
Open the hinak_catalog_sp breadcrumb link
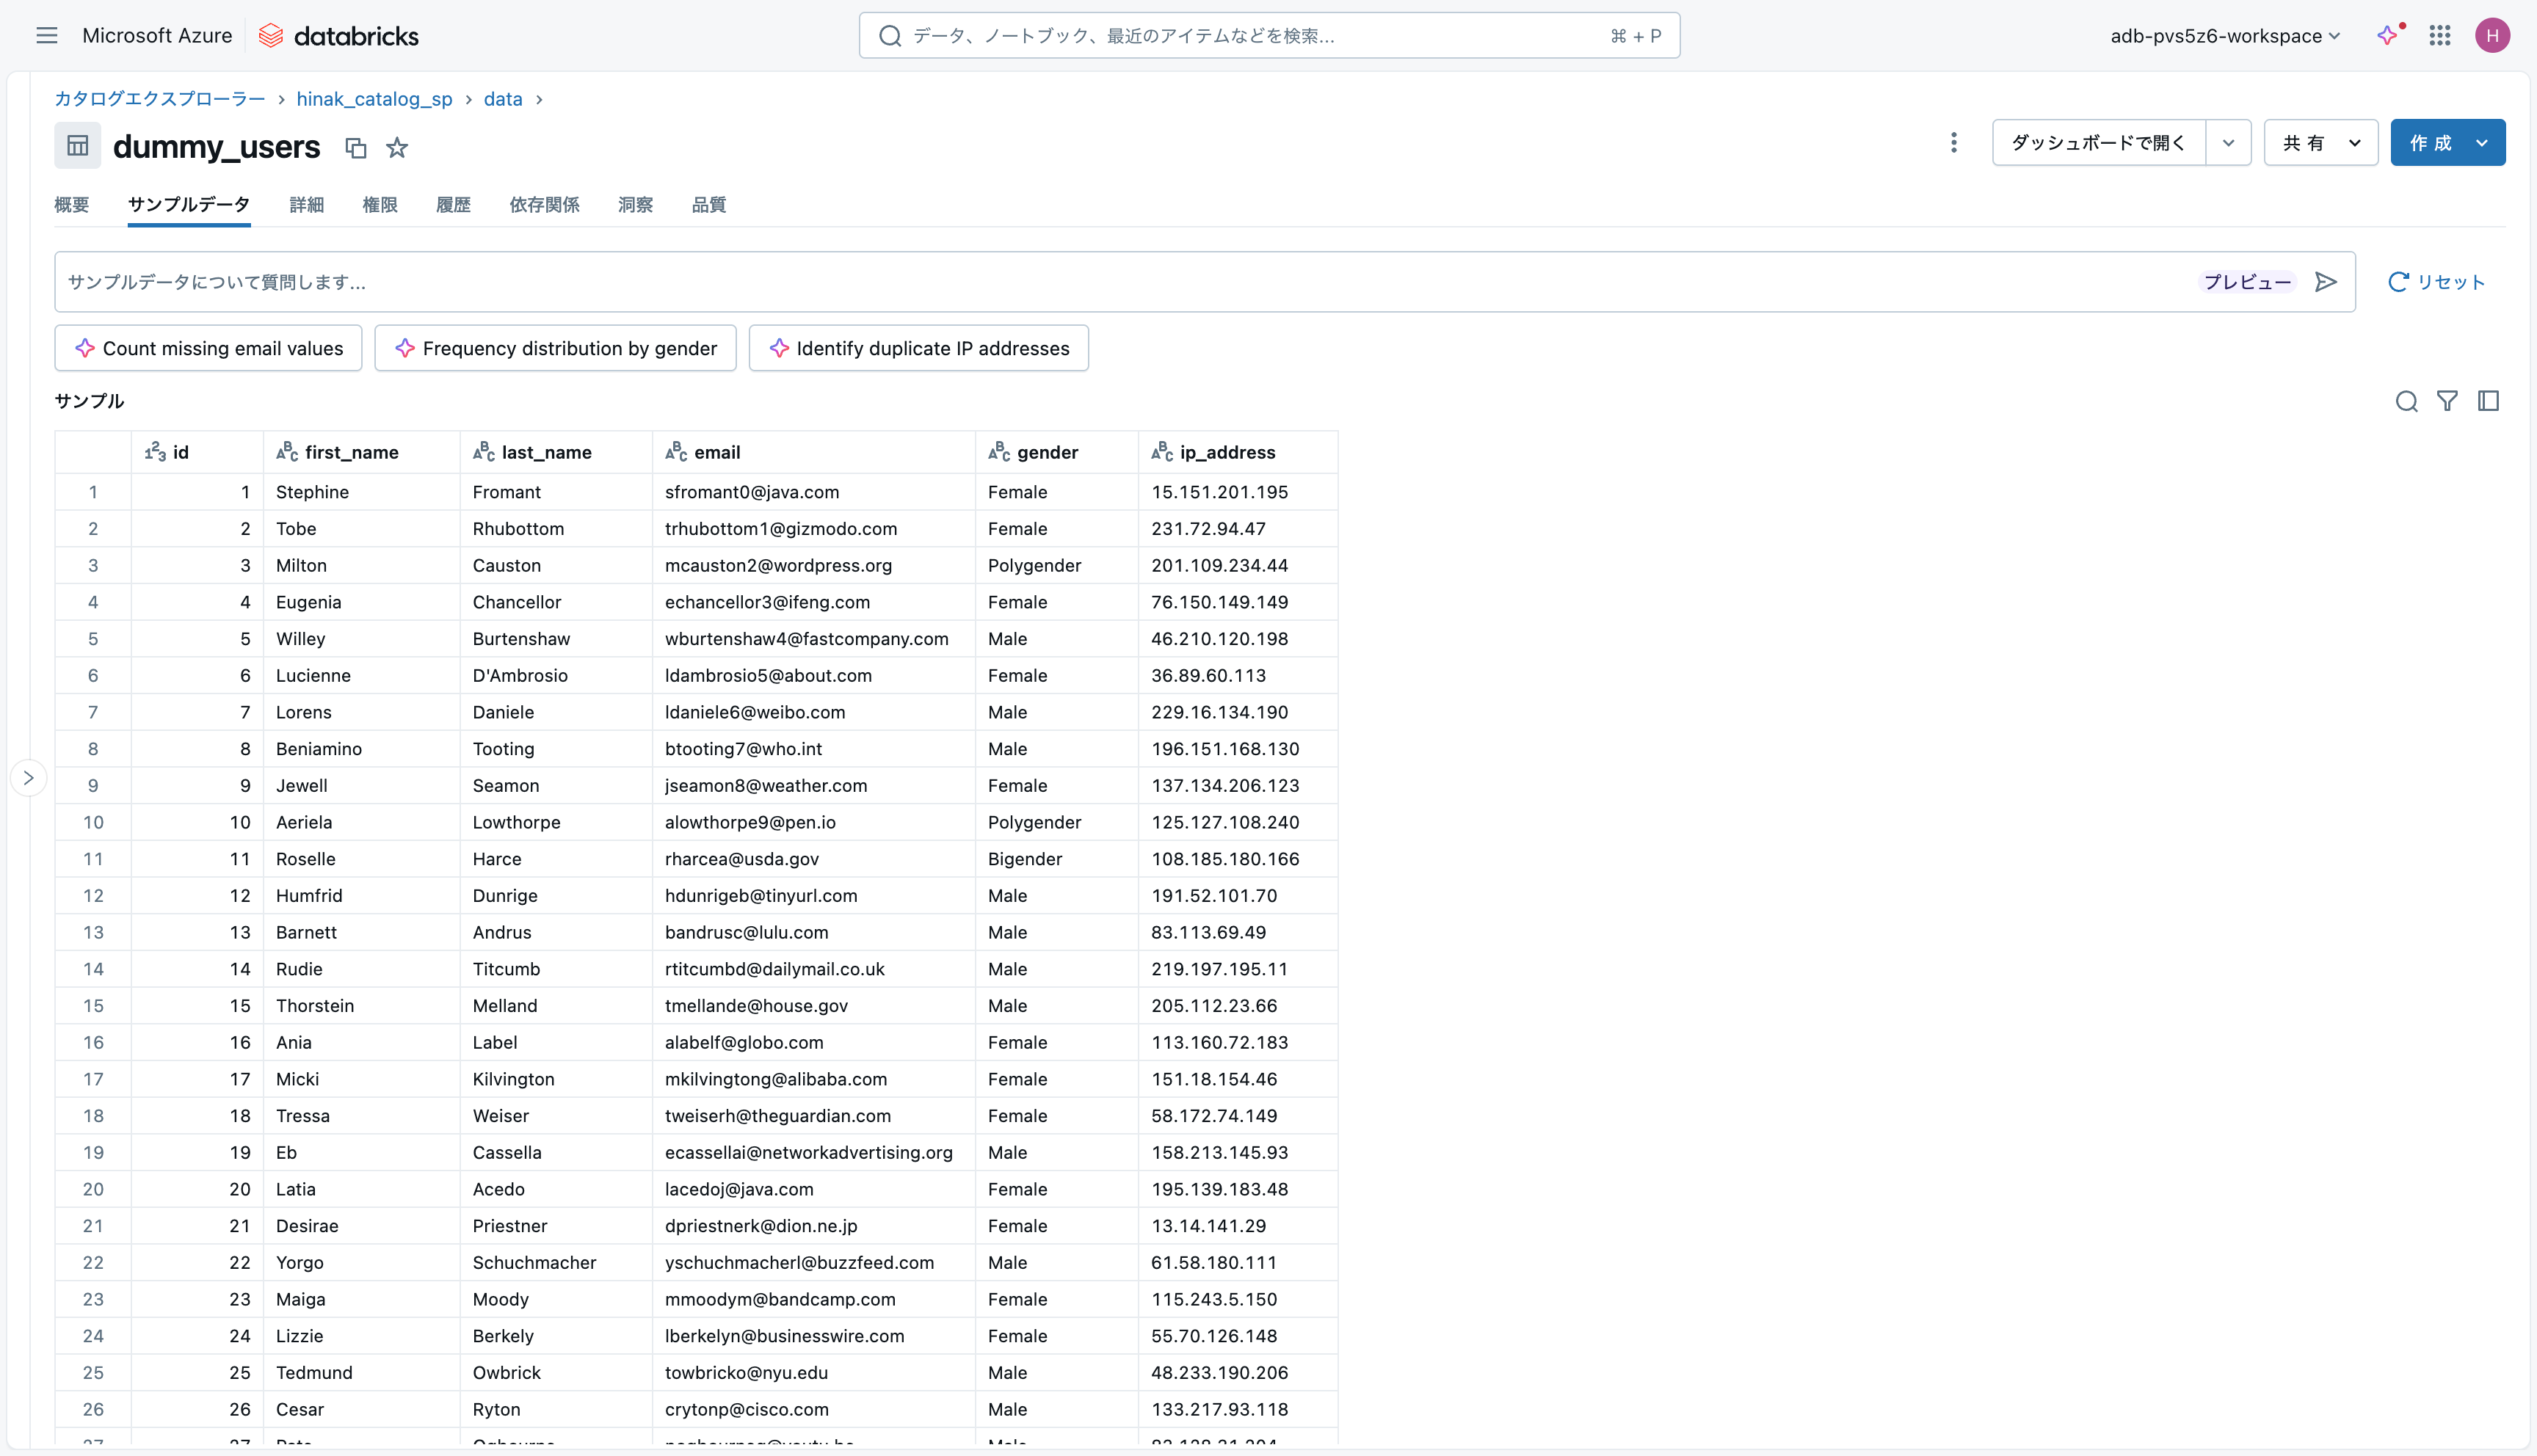click(374, 99)
